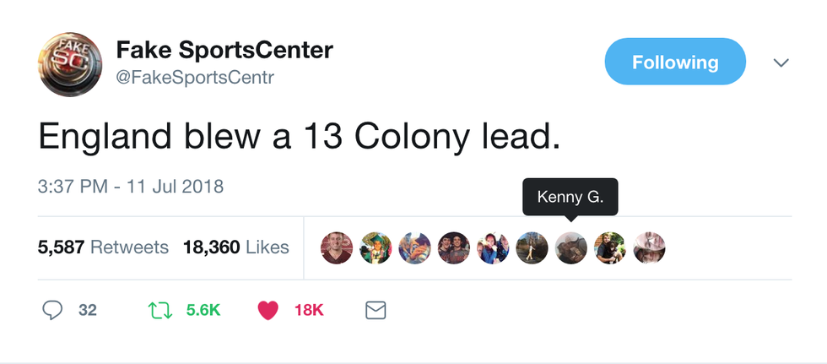Click second liker avatar with green graduation cap
This screenshot has width=827, height=364.
(x=376, y=247)
